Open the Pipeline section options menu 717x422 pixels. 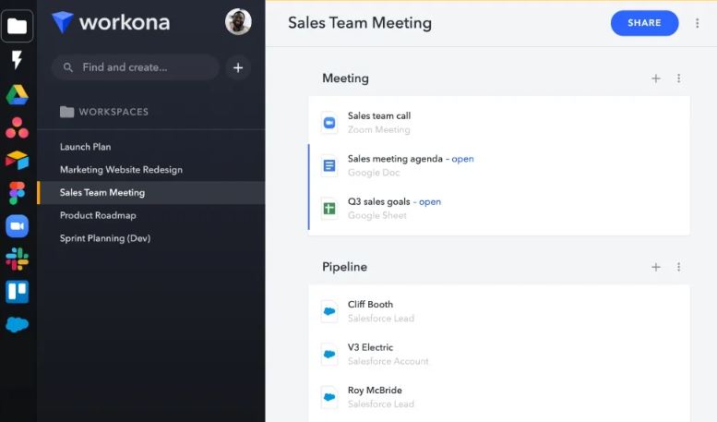678,267
